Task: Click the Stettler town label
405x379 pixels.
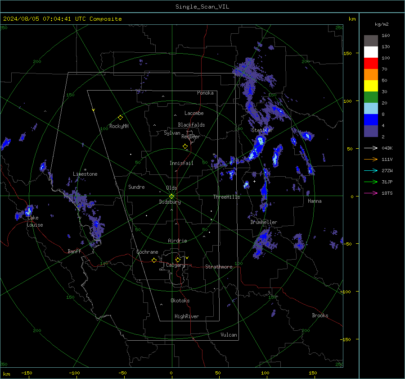Action: [262, 130]
